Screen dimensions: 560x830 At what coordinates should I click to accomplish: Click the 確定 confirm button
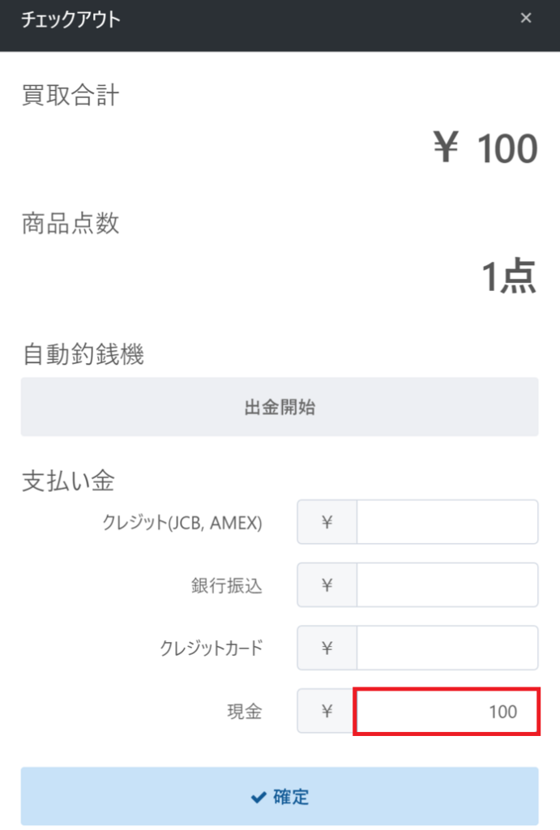point(280,796)
